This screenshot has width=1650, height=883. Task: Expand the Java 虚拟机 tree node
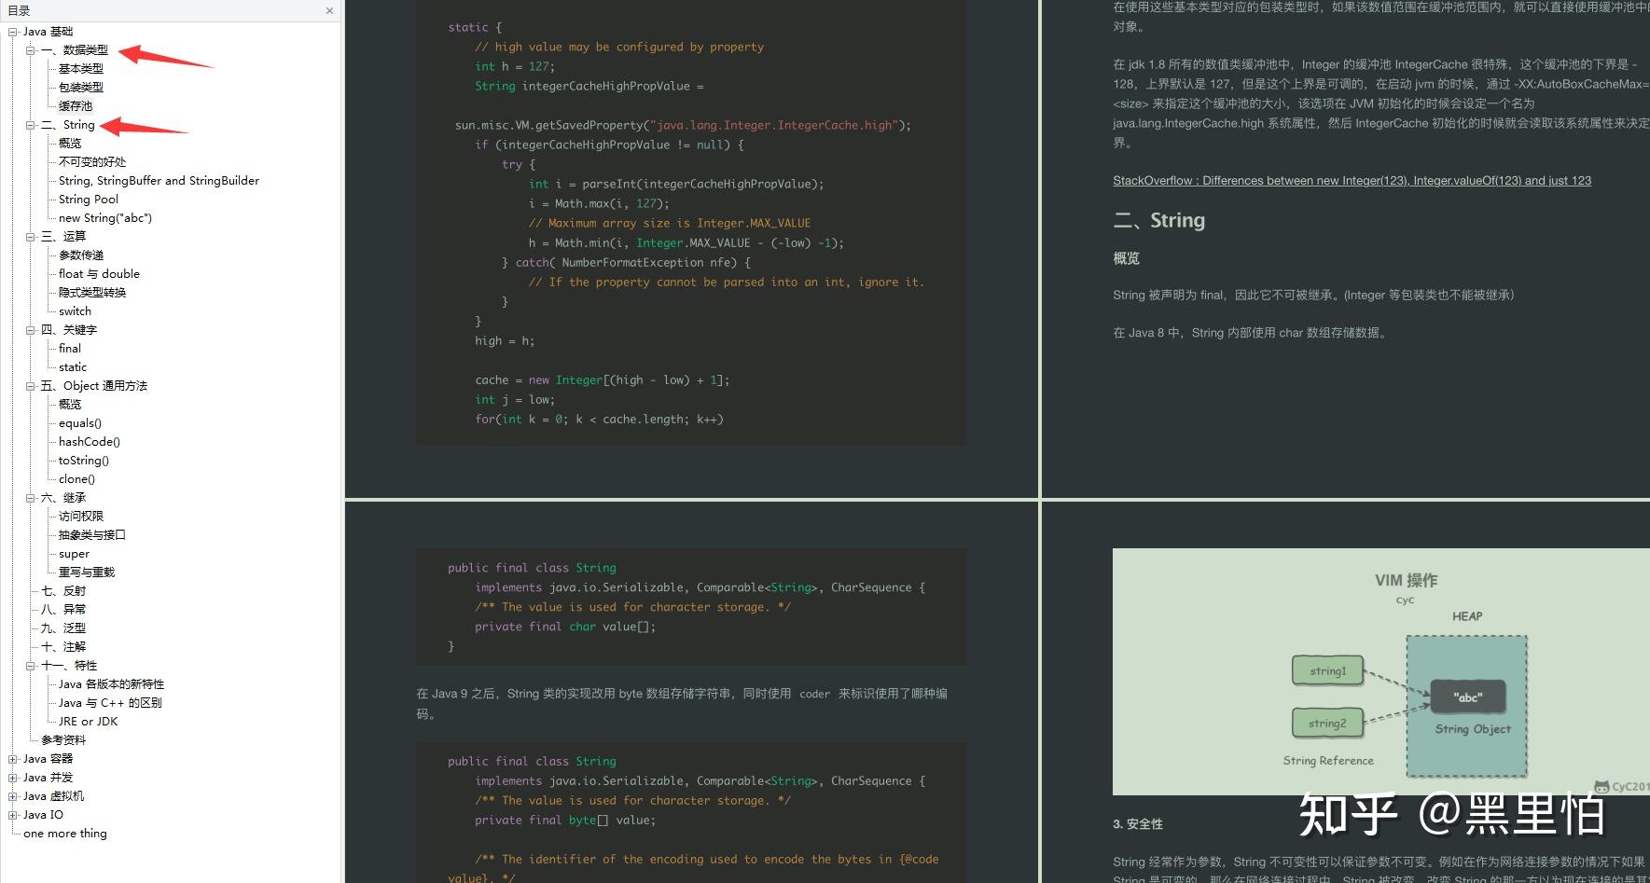click(13, 796)
